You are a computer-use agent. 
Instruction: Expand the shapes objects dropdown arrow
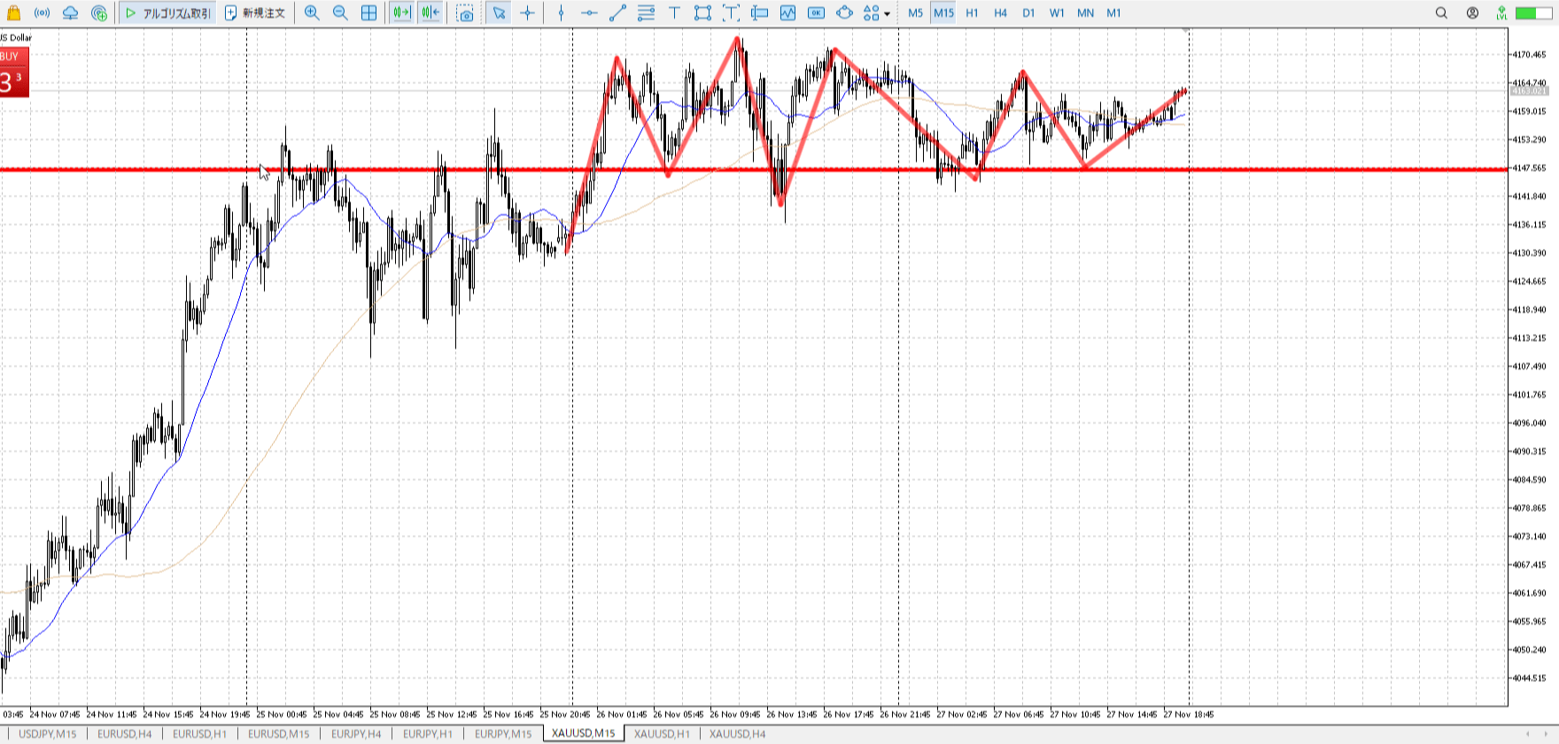887,14
